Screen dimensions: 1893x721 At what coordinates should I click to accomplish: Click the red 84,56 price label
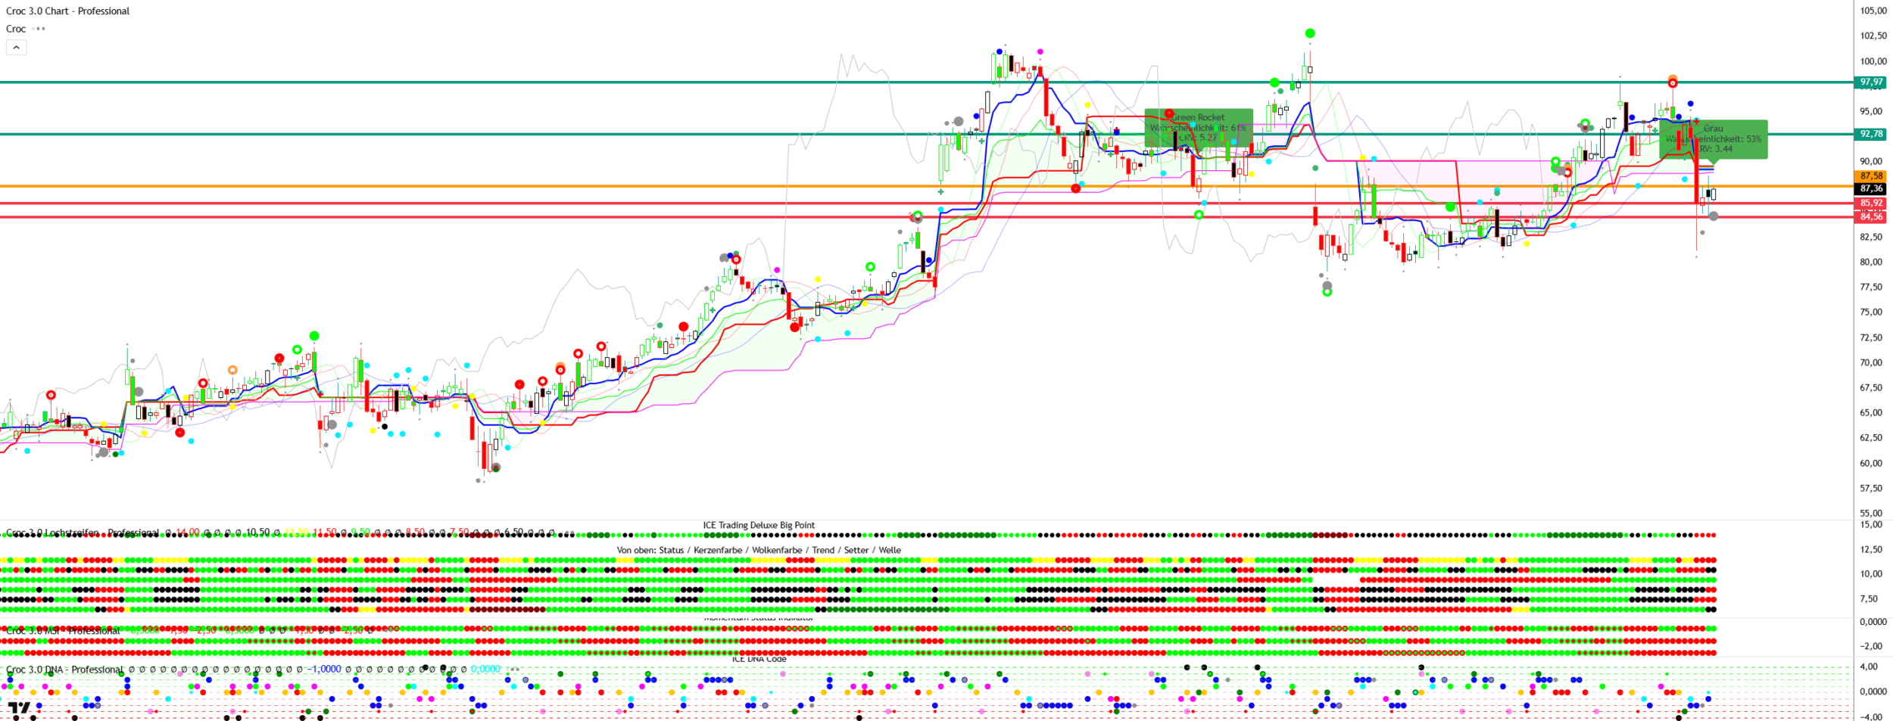tap(1871, 217)
